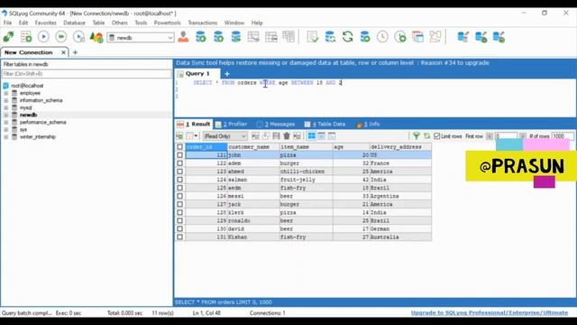The width and height of the screenshot is (577, 325).
Task: Click the Filter tables input field
Action: click(x=87, y=74)
